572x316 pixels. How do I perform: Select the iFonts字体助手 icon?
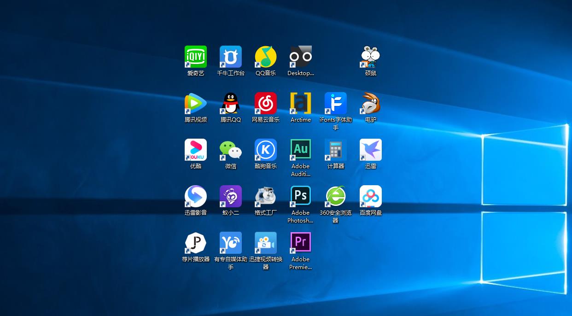336,103
